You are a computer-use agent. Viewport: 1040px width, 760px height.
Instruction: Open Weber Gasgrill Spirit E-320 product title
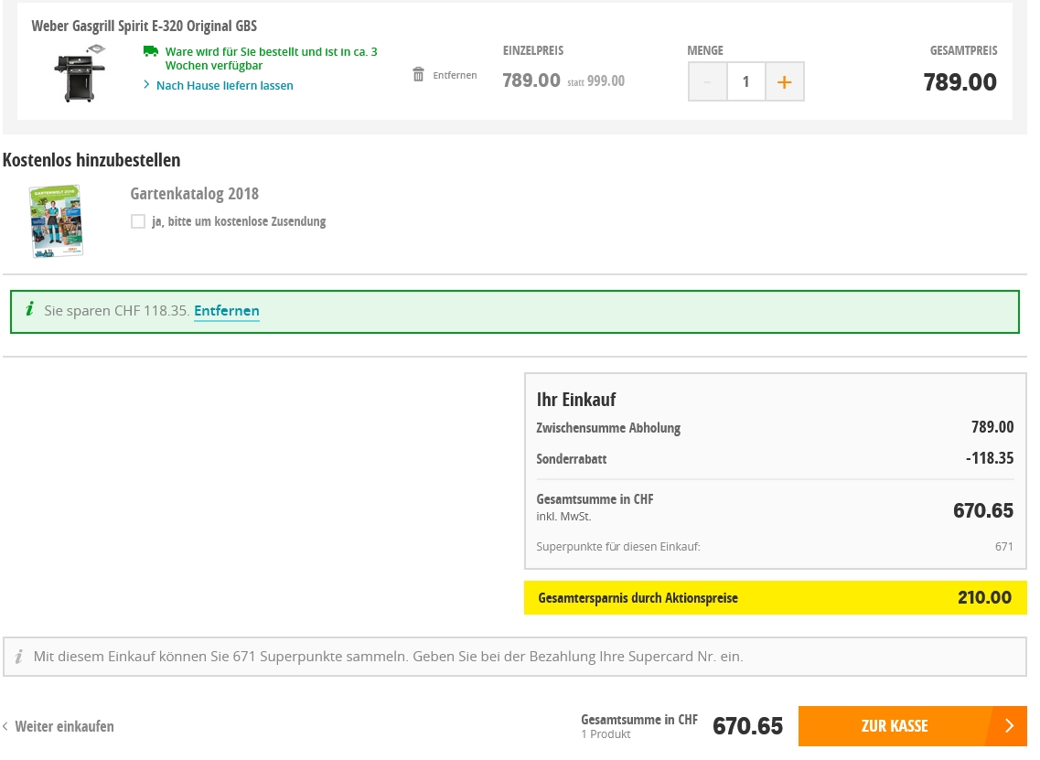point(144,26)
